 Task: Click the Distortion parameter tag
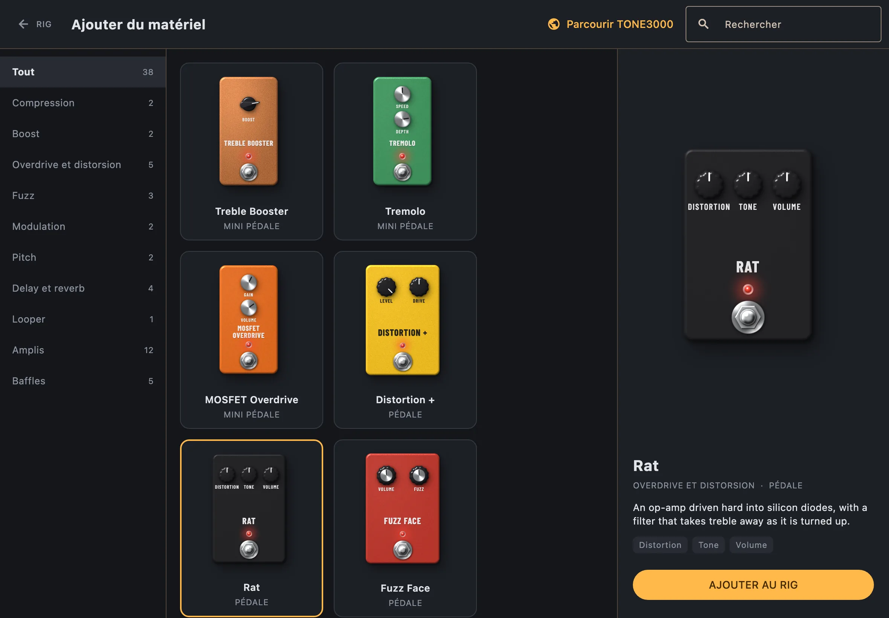click(660, 545)
